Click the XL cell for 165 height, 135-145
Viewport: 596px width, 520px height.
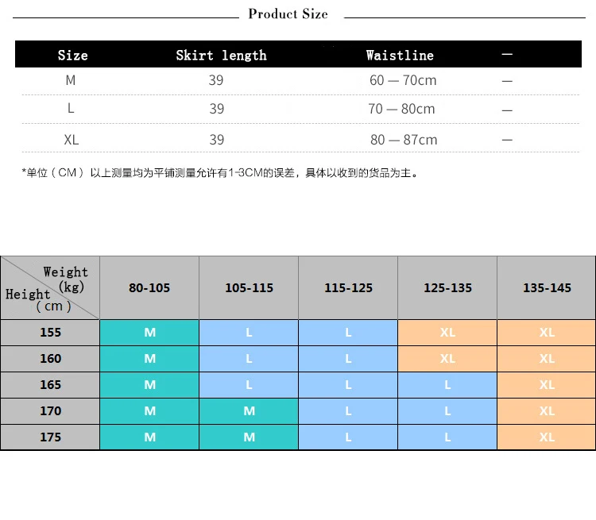click(x=547, y=385)
